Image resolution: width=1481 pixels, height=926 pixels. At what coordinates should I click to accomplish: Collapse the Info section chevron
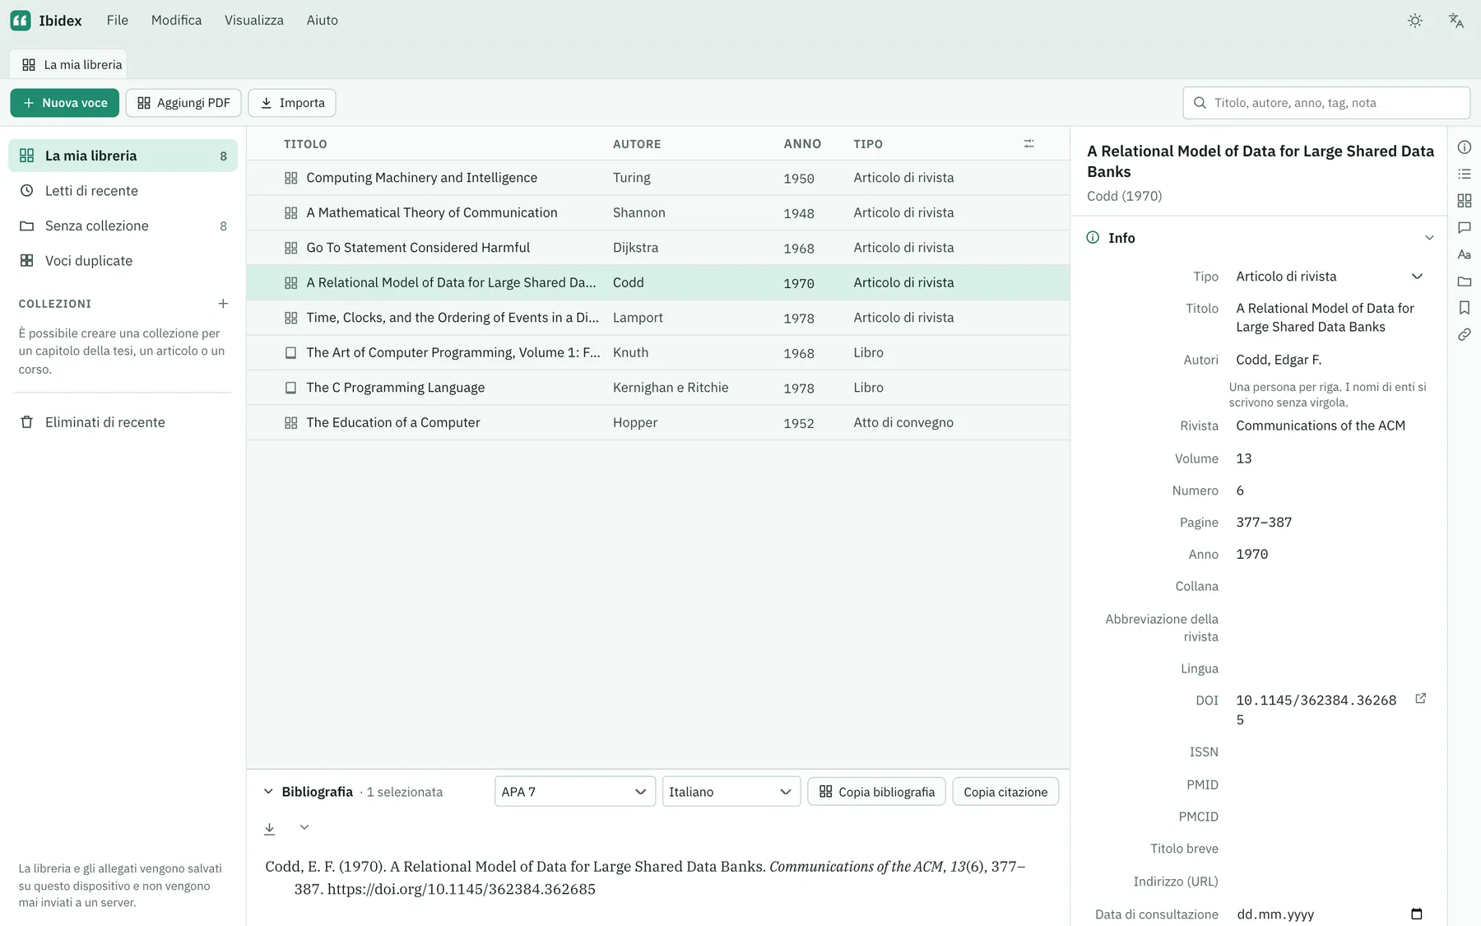(1429, 238)
